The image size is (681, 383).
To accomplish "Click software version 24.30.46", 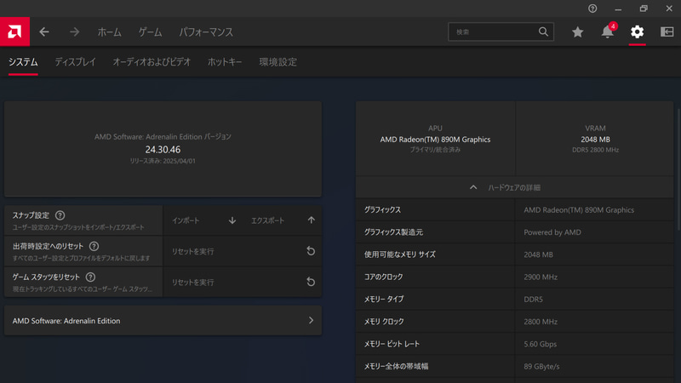I will 163,150.
